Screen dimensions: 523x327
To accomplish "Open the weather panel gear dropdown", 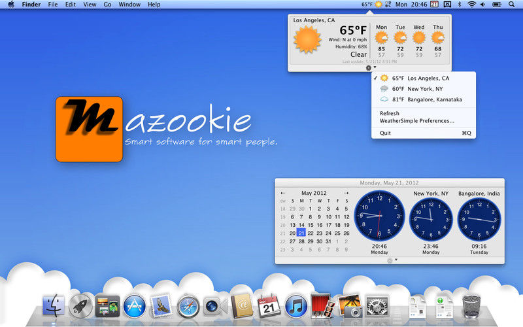I will click(x=371, y=68).
